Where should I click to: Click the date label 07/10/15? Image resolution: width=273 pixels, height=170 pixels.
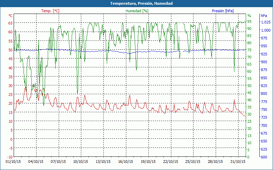58,161
